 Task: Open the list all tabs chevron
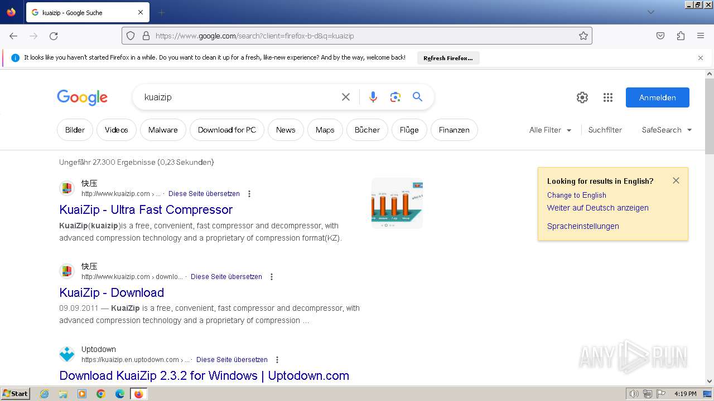pyautogui.click(x=650, y=12)
